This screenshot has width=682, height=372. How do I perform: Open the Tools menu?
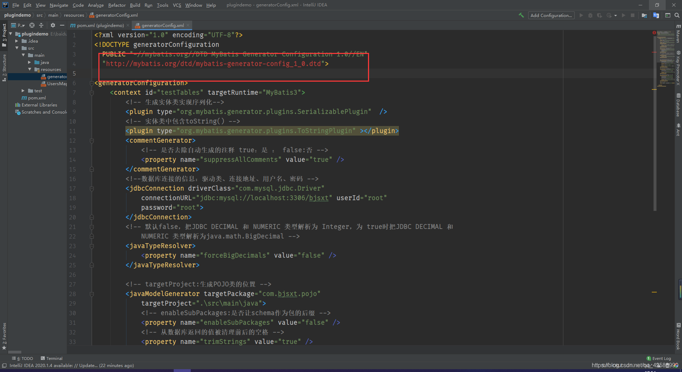(x=162, y=5)
